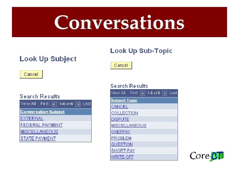Sort by Subject Topic column header

tap(124, 100)
